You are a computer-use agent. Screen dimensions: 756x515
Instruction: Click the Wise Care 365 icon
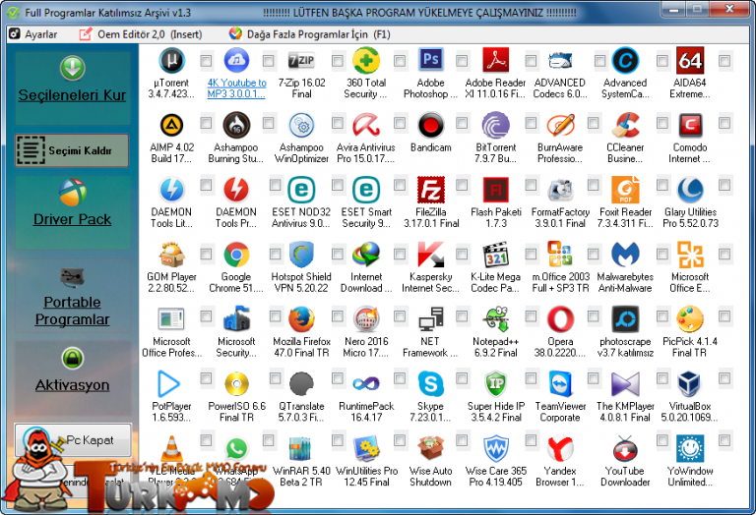[x=496, y=448]
